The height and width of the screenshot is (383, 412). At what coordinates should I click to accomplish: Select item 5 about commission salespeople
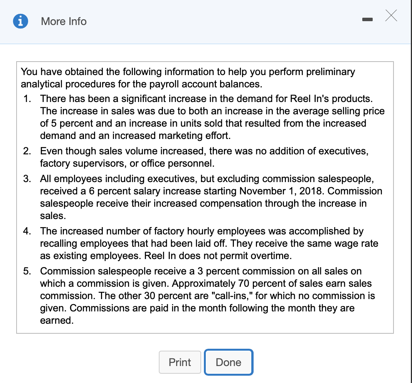204,296
